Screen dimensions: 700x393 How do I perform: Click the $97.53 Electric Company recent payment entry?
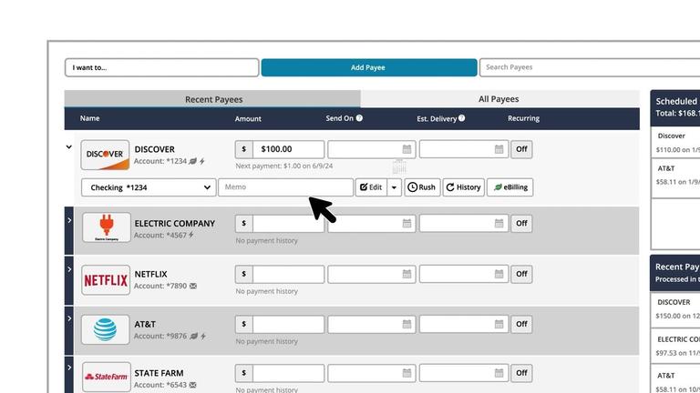click(676, 347)
